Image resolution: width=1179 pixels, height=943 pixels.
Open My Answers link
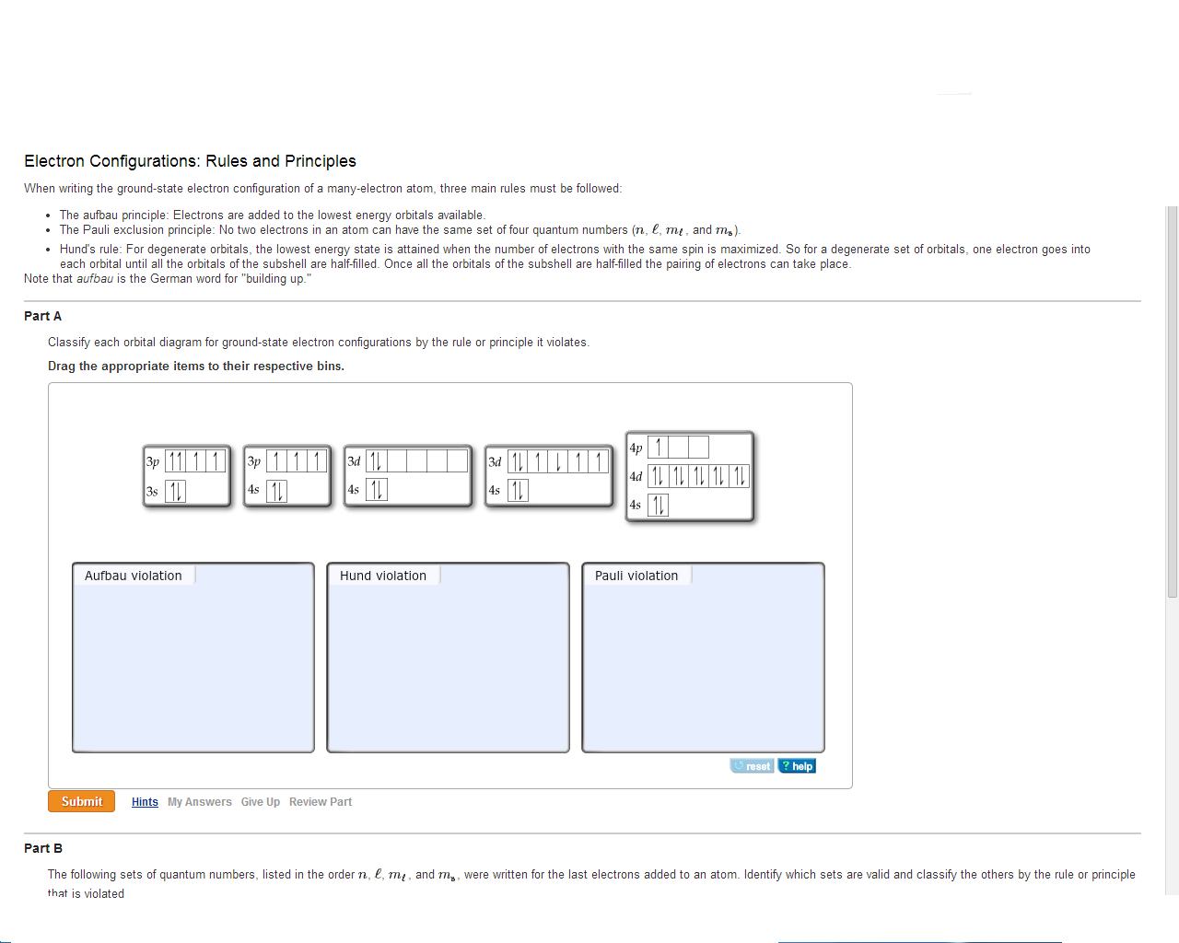[x=200, y=802]
